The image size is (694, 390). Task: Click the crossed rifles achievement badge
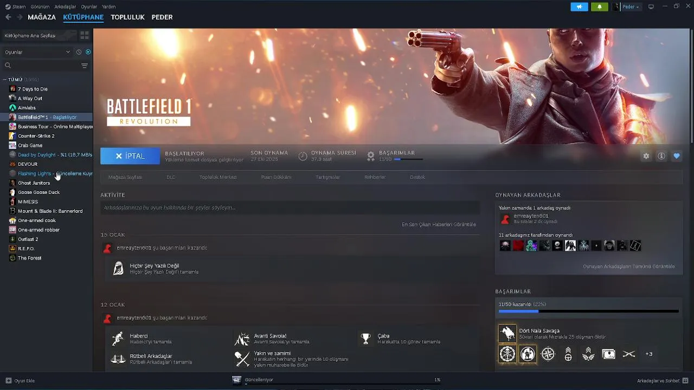[629, 354]
